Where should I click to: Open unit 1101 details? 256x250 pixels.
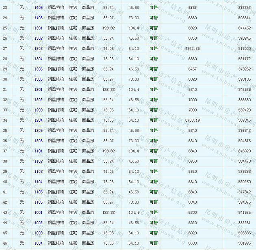pyautogui.click(x=38, y=151)
